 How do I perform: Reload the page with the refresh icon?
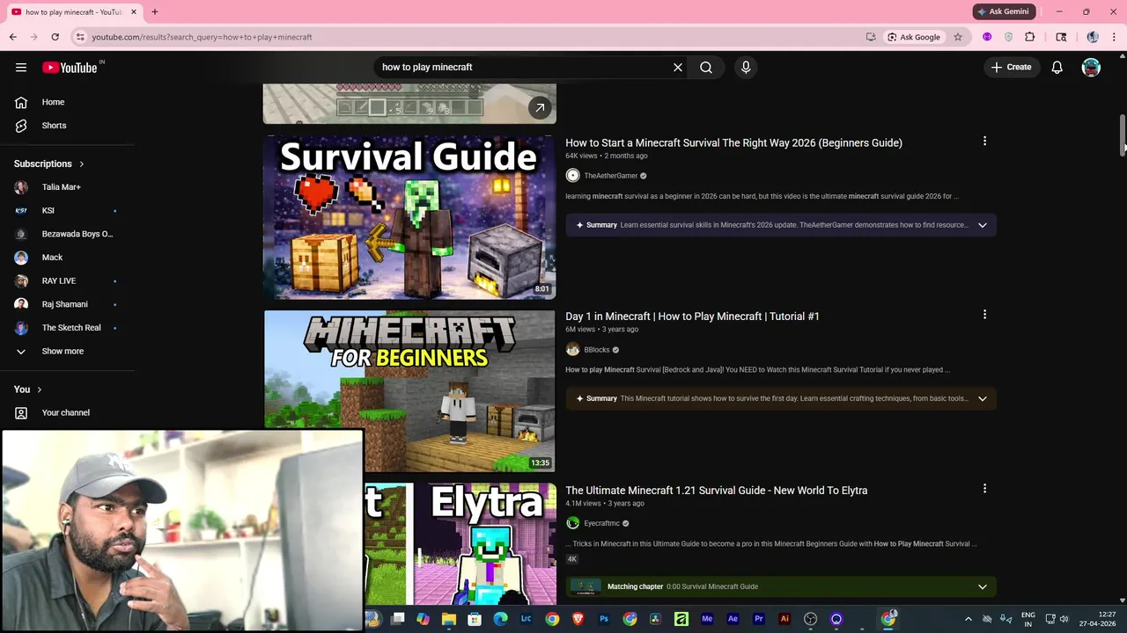[x=55, y=37]
